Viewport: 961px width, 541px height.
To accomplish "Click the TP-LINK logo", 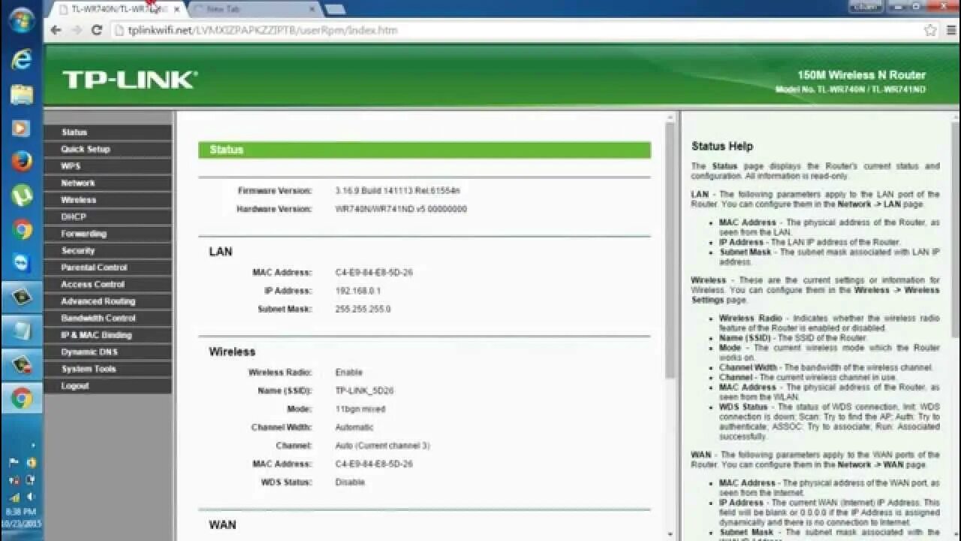I will pyautogui.click(x=130, y=80).
